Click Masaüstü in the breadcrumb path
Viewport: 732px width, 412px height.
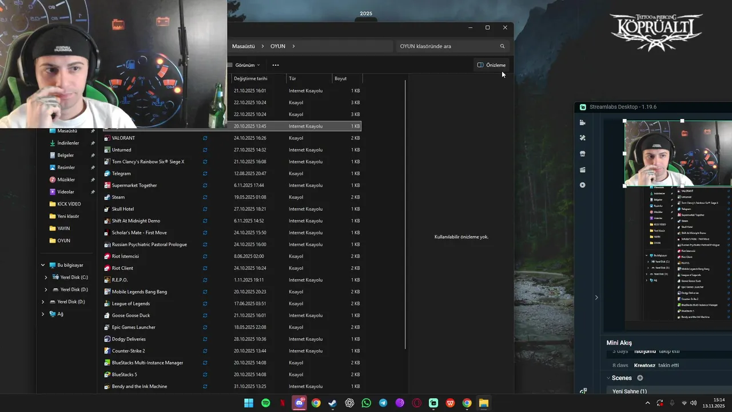point(244,46)
